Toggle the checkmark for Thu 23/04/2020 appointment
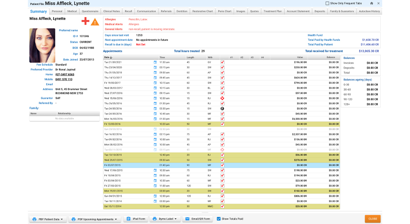This screenshot has width=410, height=224. 222,67
